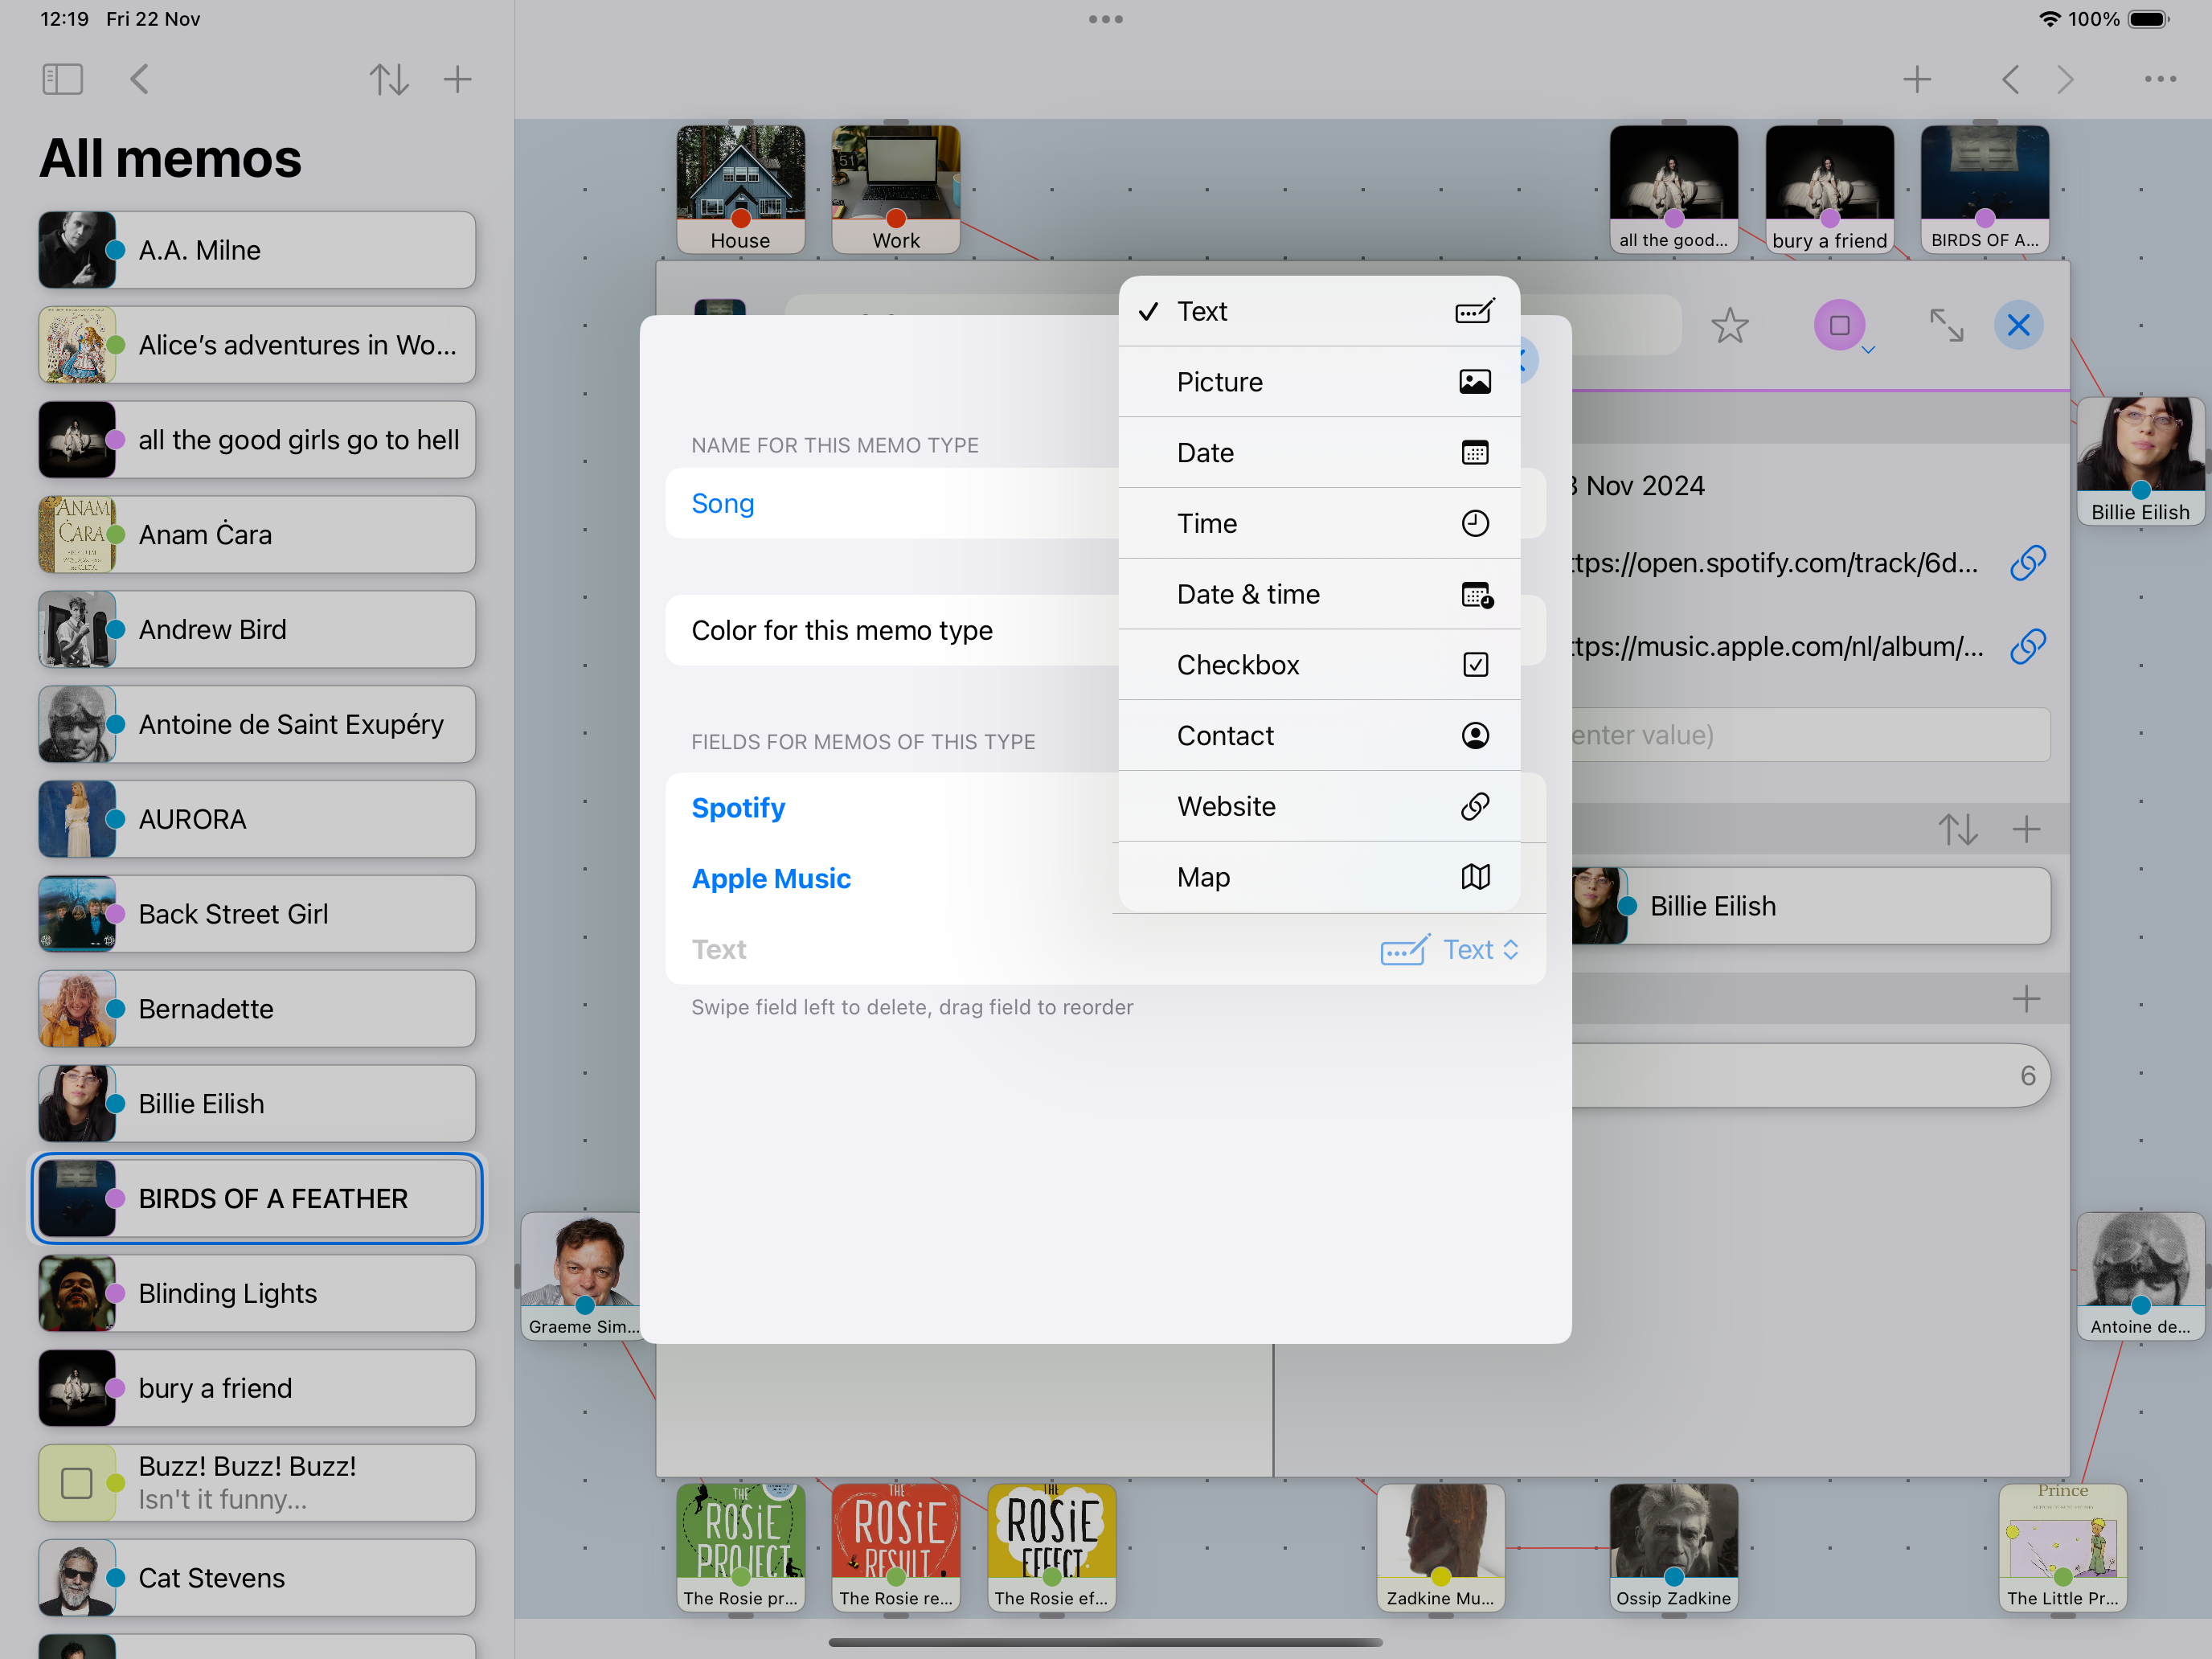This screenshot has height=1659, width=2212.
Task: Click the expand fullscreen arrows icon
Action: coord(1946,325)
